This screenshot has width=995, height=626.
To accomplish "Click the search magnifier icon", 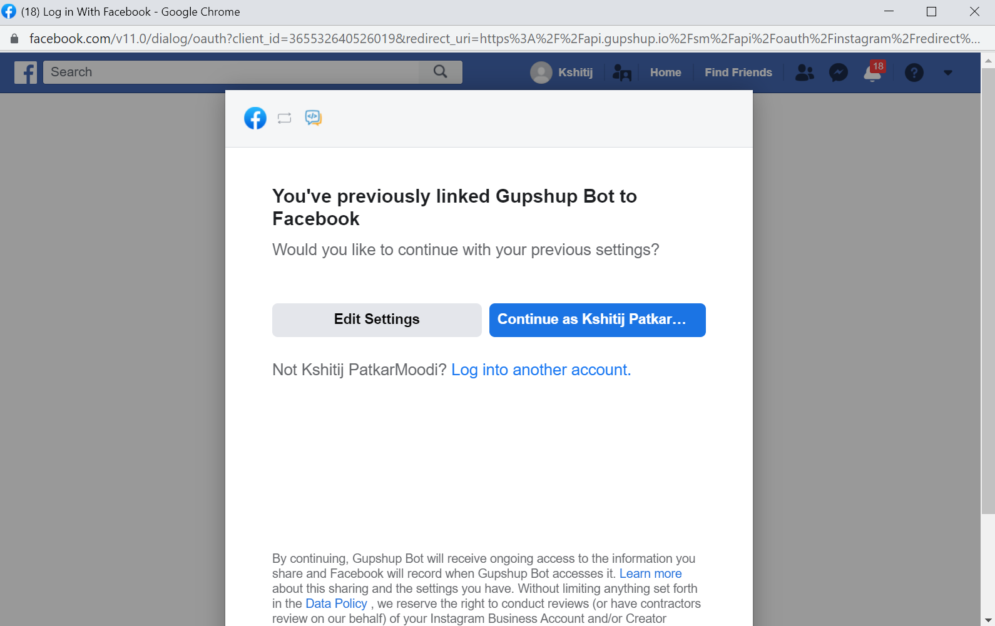I will (x=441, y=72).
